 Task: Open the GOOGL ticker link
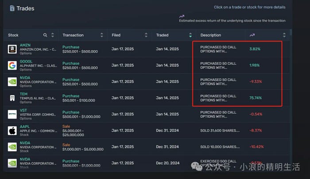point(26,61)
